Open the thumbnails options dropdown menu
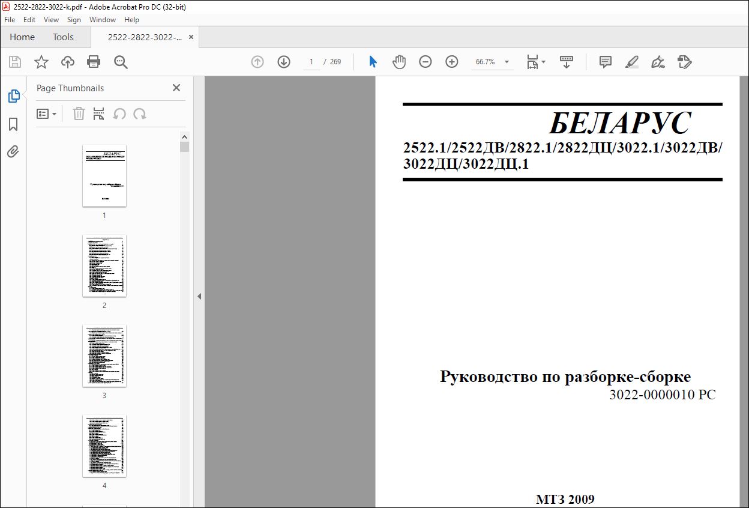The image size is (749, 508). pos(46,113)
